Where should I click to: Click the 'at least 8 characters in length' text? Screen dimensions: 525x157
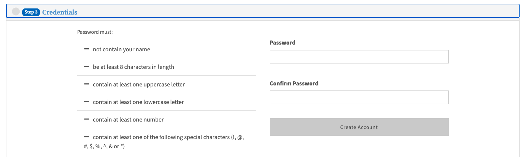click(133, 67)
